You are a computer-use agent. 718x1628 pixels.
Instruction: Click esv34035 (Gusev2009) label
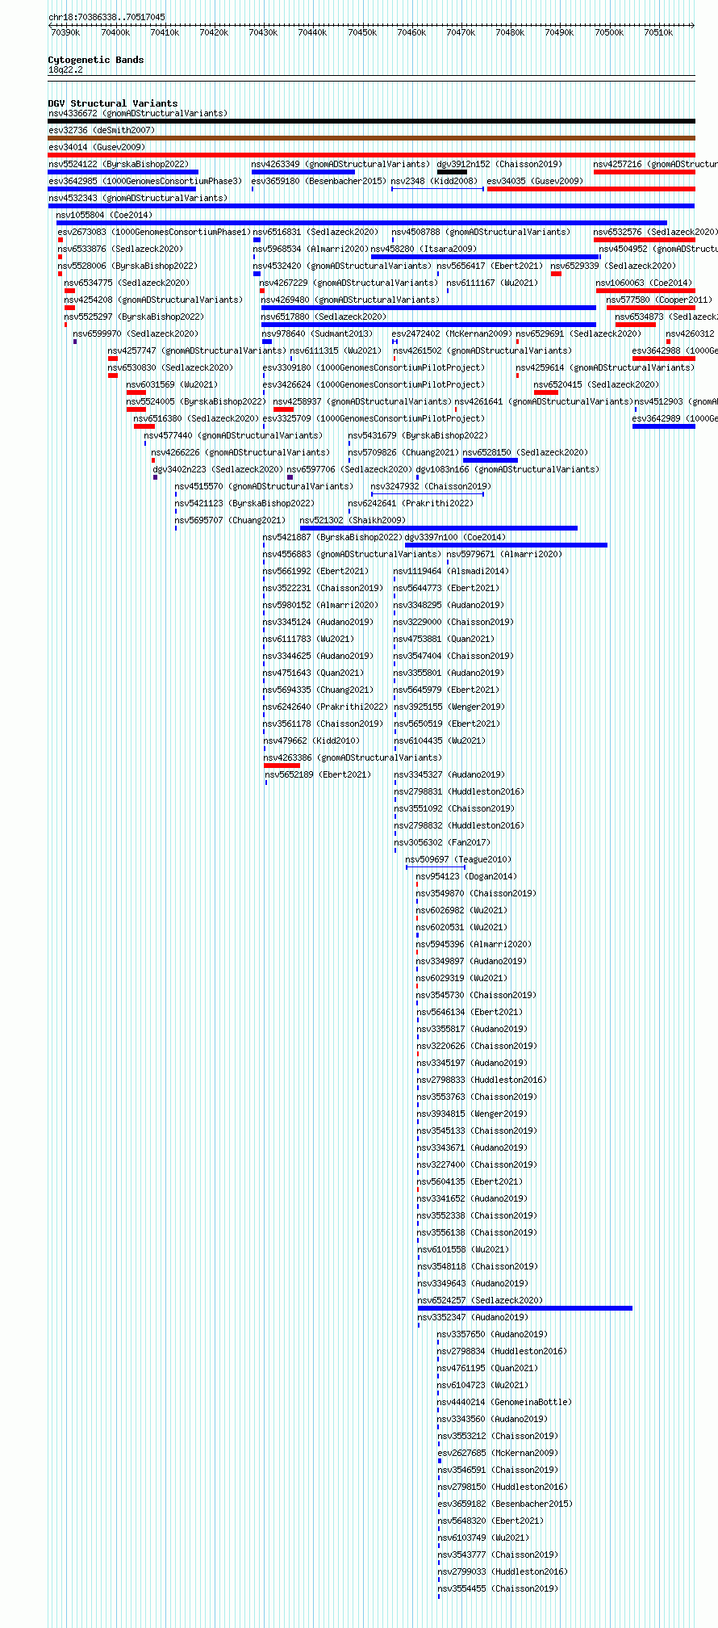tap(535, 181)
